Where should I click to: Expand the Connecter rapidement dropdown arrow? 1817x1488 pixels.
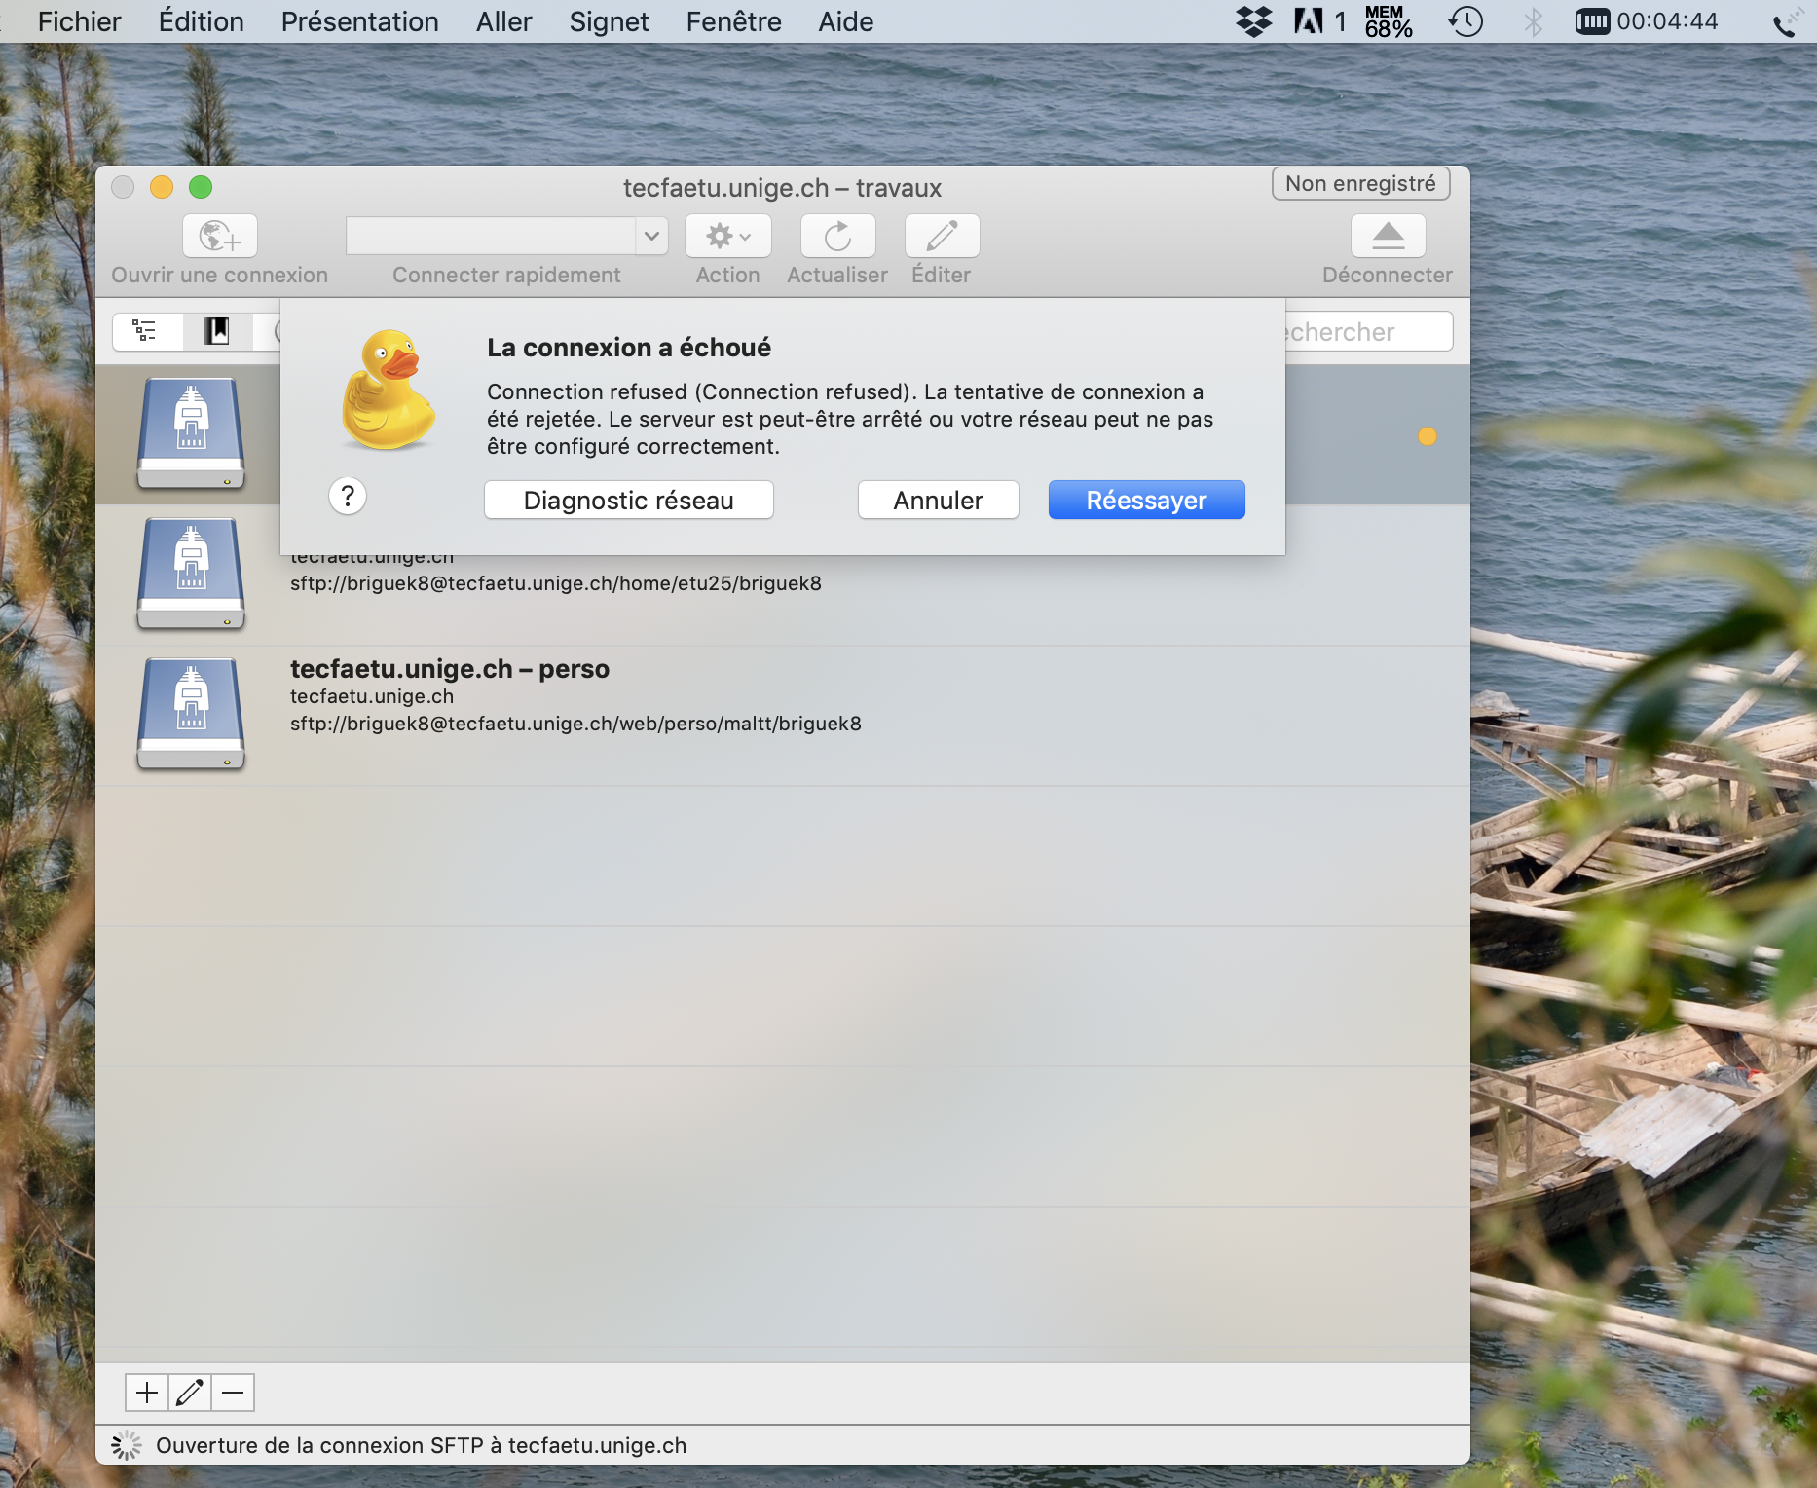click(651, 236)
